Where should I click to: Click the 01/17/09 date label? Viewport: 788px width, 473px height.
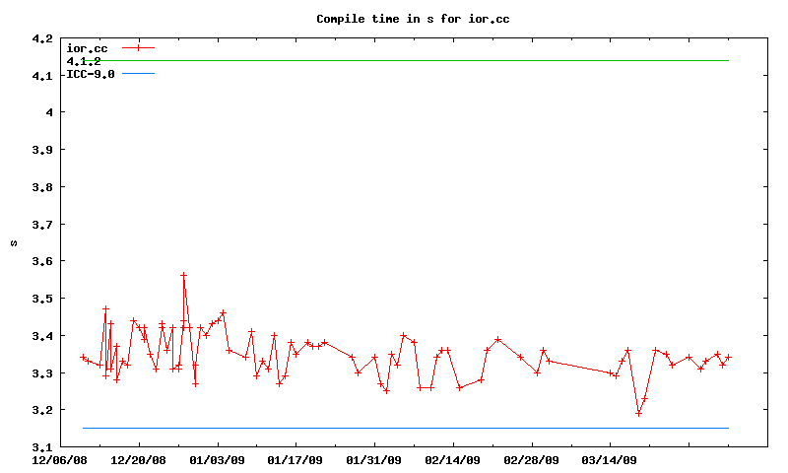pos(295,460)
